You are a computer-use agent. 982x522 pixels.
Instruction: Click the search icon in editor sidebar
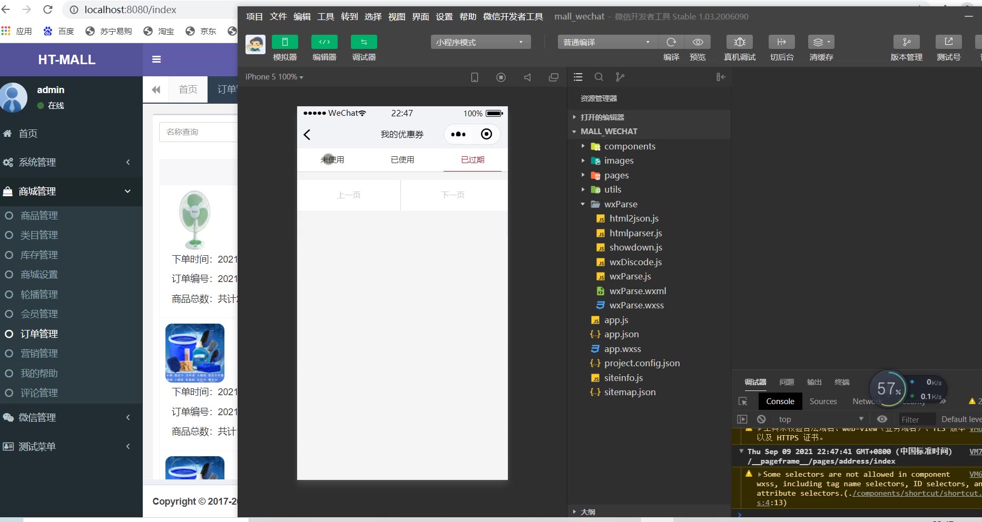coord(599,77)
